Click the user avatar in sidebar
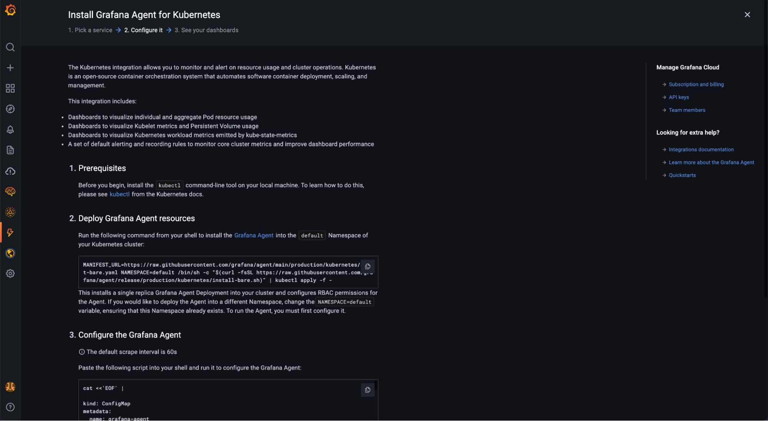The width and height of the screenshot is (768, 421). (10, 387)
